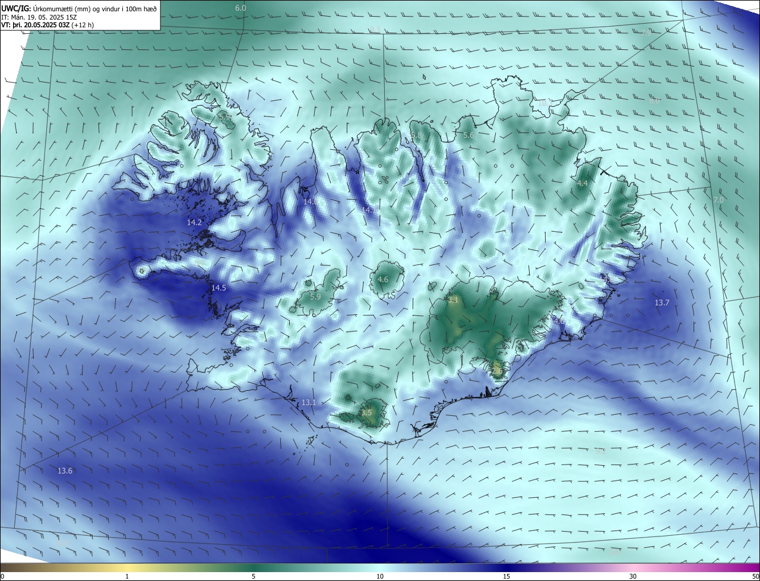Click the 13.6 value in the southwest ocean

(65, 471)
